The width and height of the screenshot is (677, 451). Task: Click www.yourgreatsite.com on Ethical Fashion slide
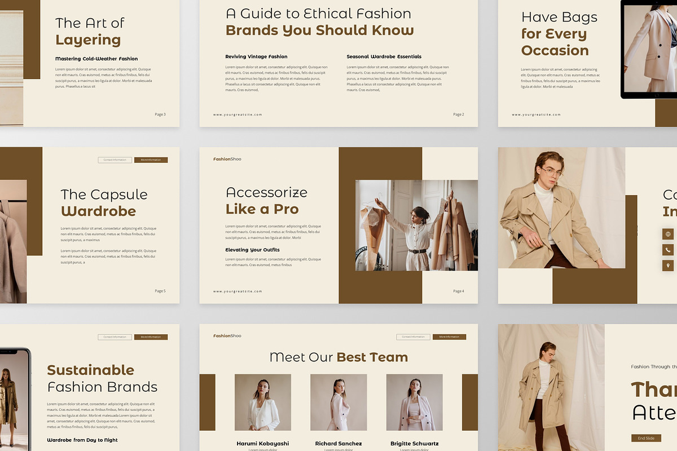238,114
